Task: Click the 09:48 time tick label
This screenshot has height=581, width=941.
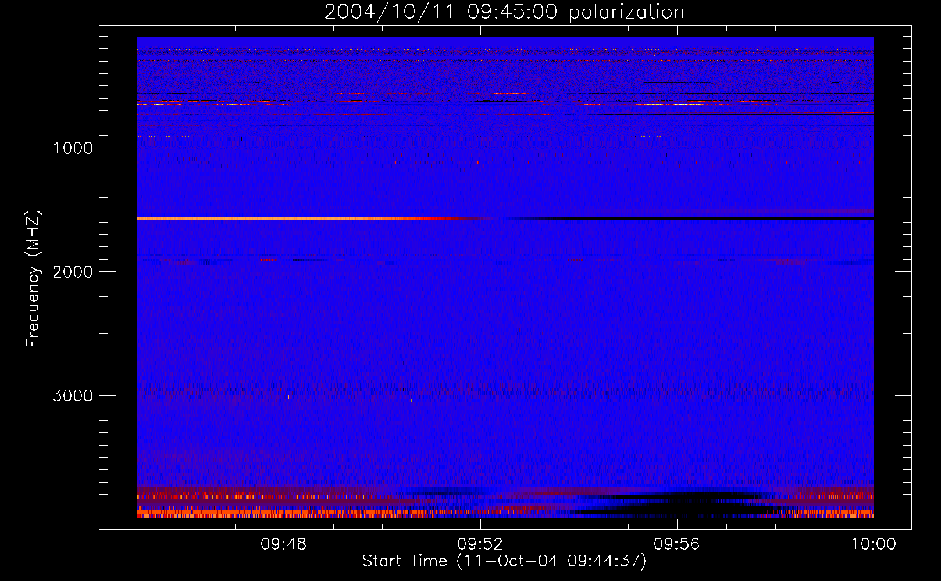Action: tap(284, 544)
